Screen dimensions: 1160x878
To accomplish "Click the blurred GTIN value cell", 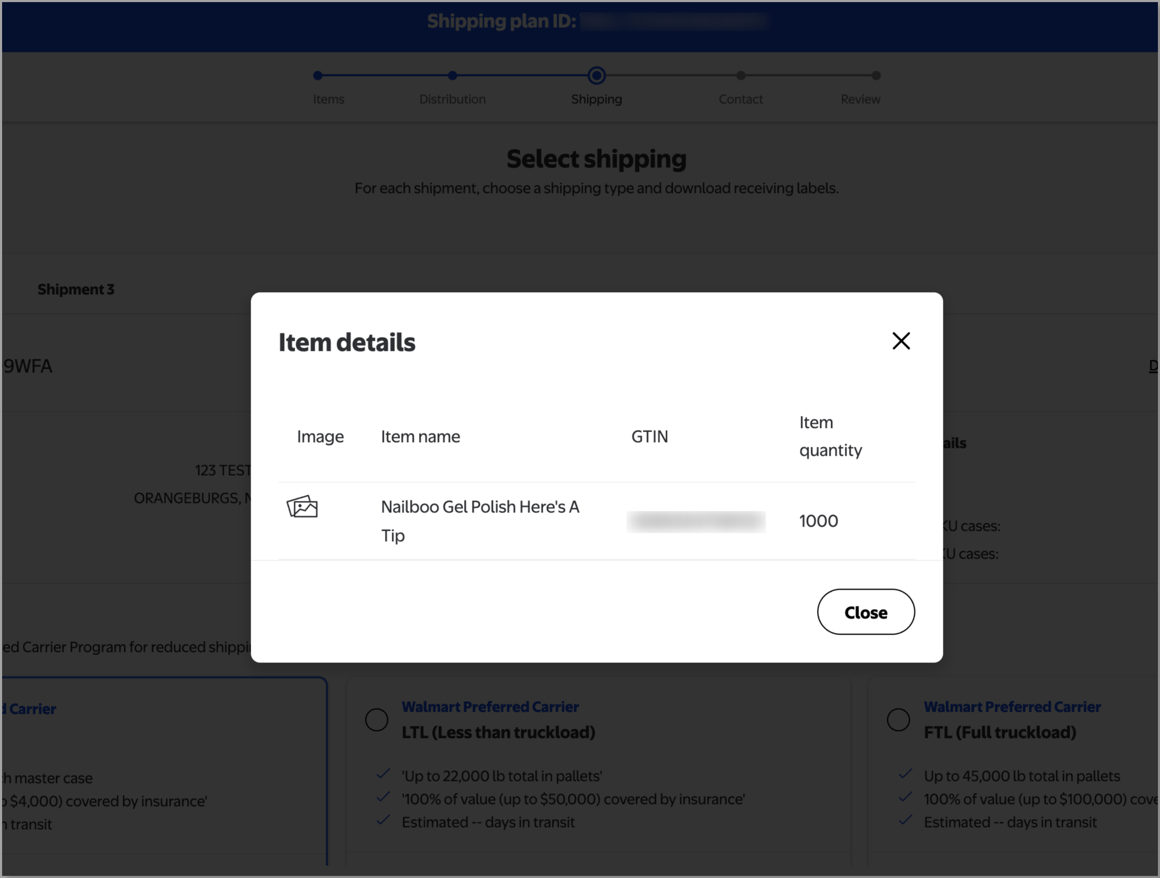I will 695,521.
